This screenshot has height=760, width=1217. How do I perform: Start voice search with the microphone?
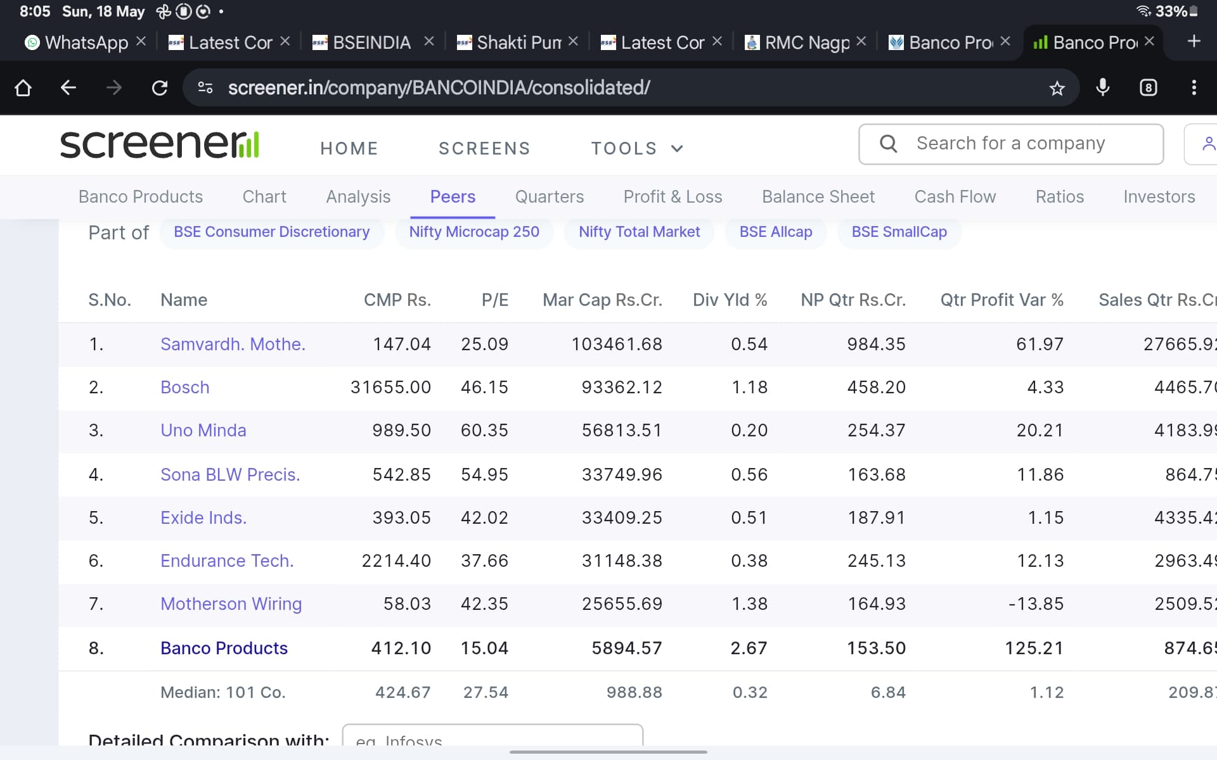(x=1103, y=87)
